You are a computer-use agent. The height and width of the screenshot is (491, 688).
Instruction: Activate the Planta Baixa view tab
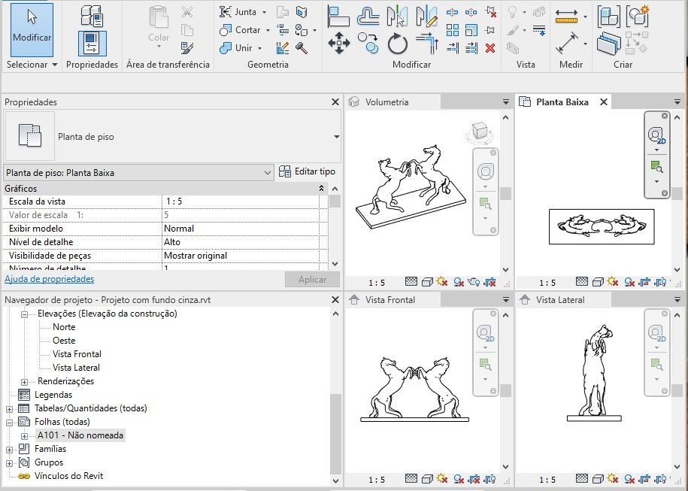coord(562,102)
